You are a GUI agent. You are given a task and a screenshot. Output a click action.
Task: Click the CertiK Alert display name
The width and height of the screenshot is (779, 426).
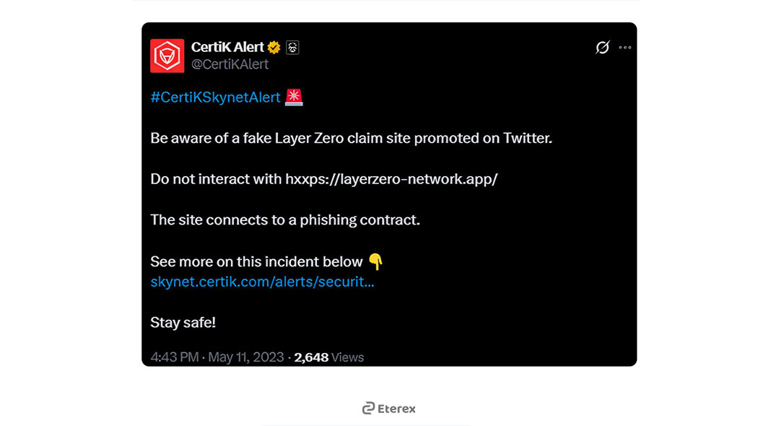(227, 47)
